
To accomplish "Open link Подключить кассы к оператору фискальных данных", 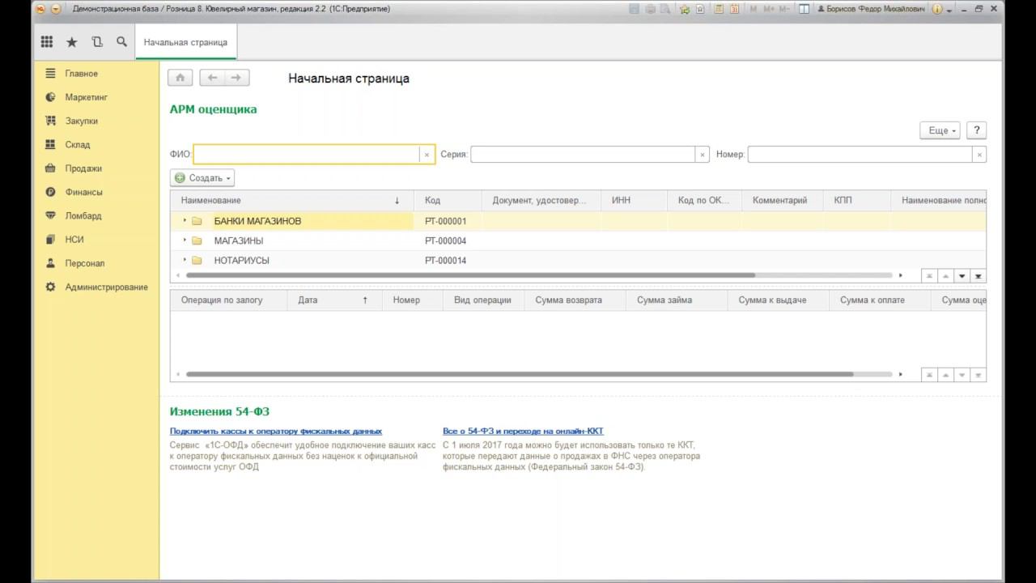I will pyautogui.click(x=276, y=431).
